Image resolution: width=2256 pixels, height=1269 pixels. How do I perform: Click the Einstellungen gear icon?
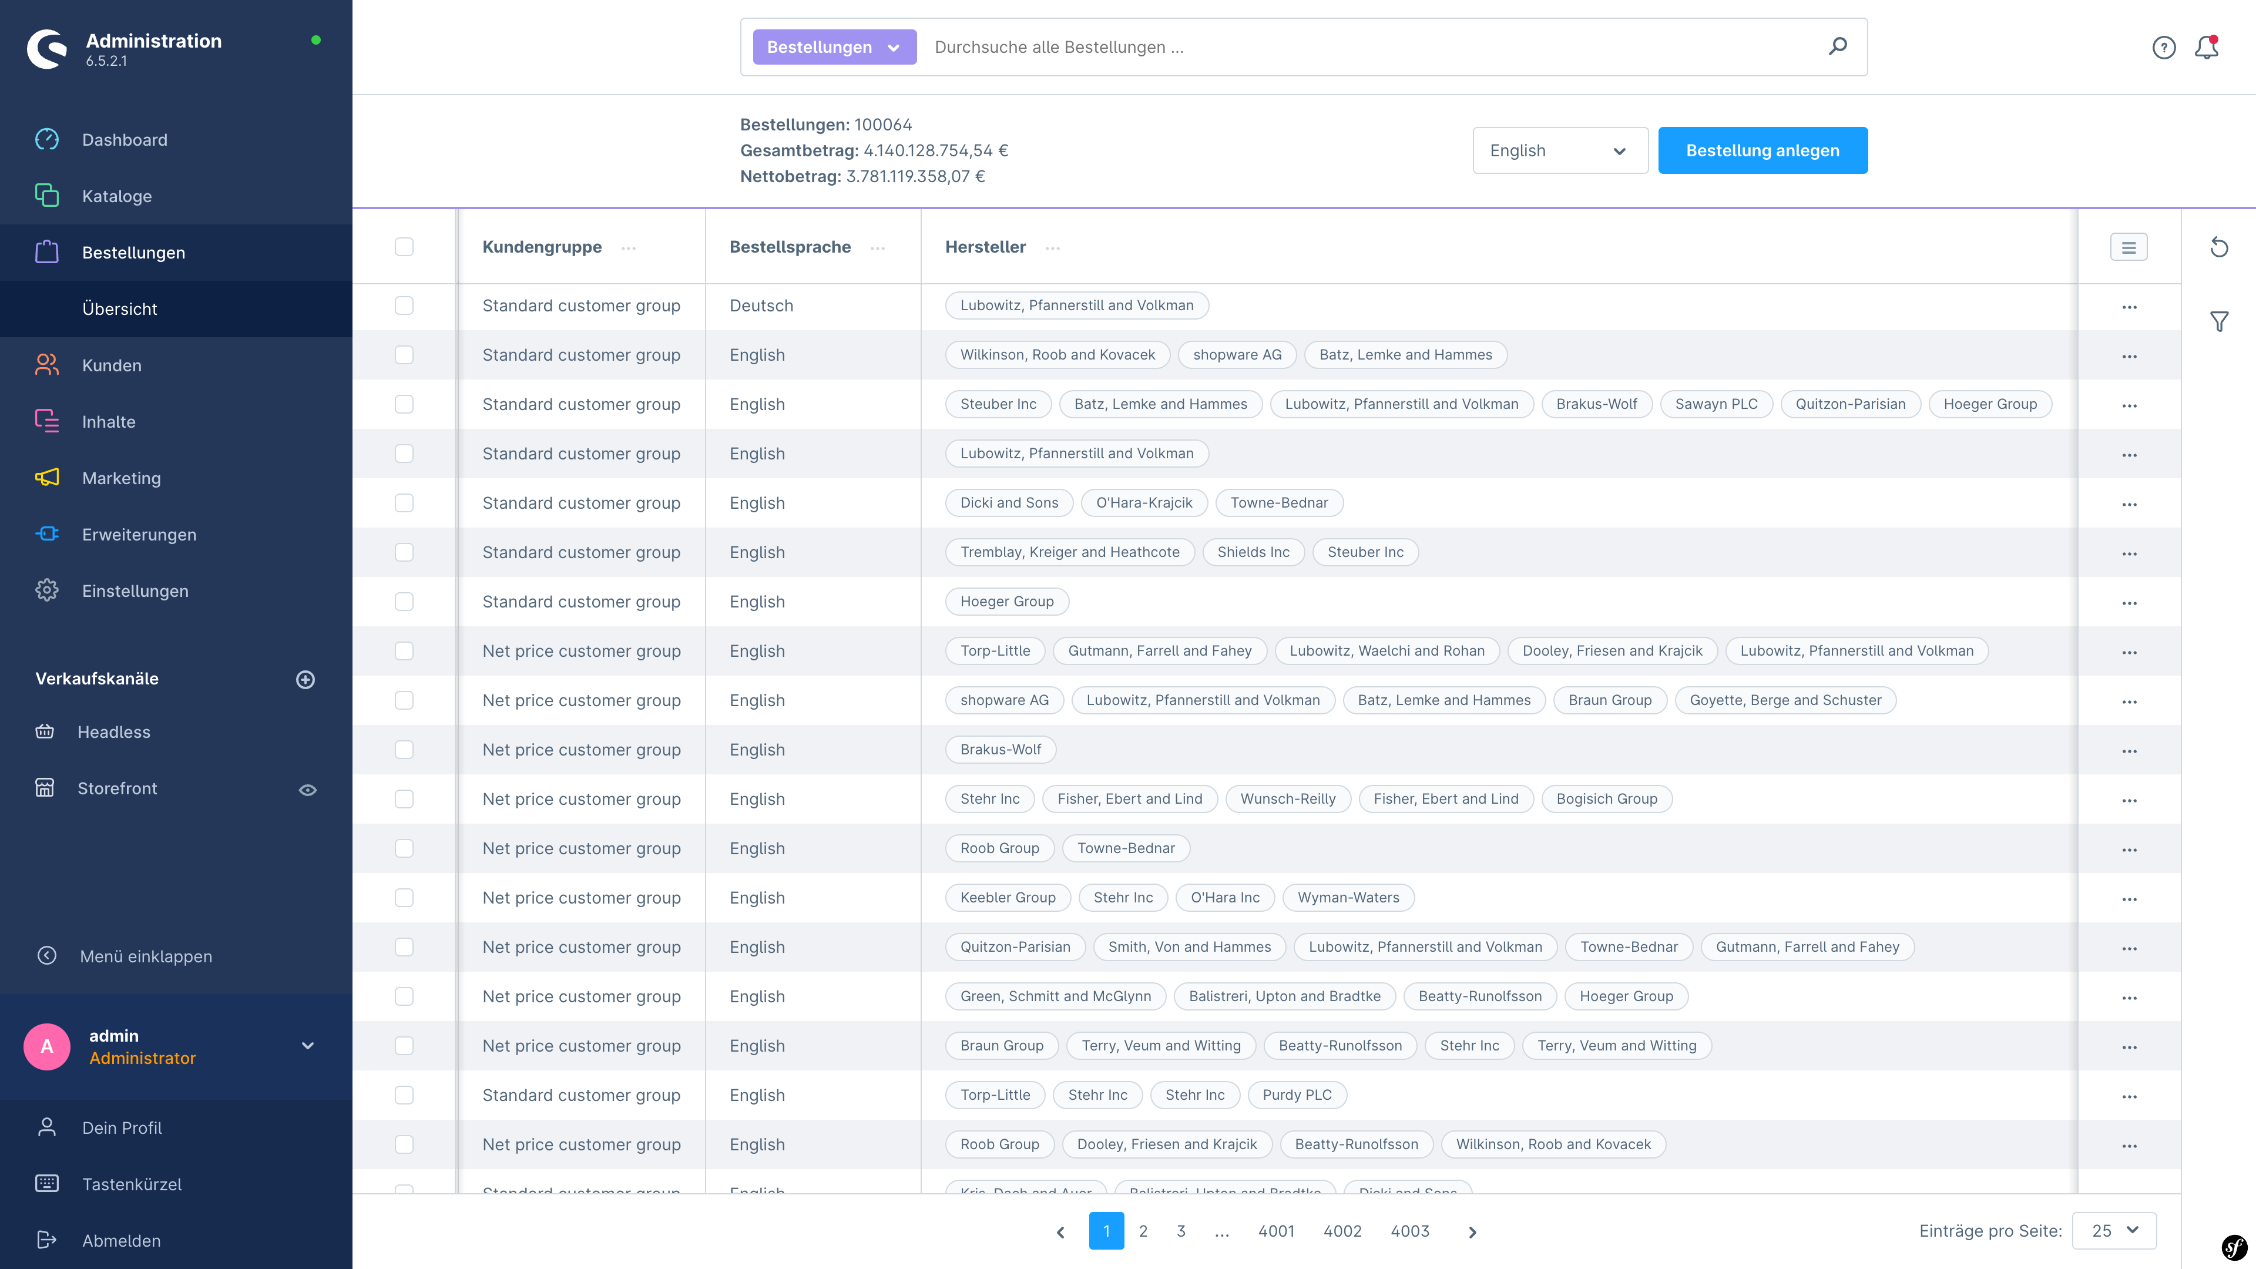pyautogui.click(x=47, y=590)
